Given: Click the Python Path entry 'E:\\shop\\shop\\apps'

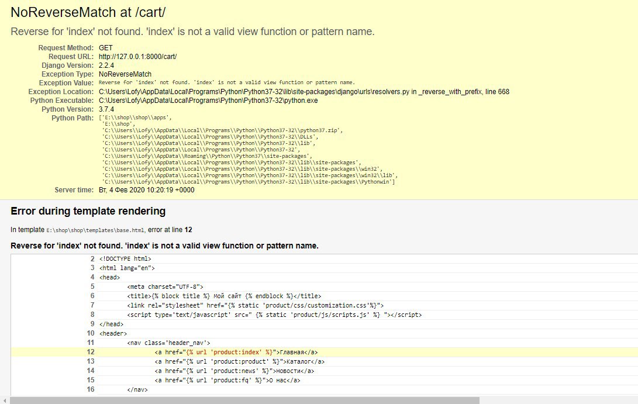Looking at the screenshot, I should coord(137,118).
